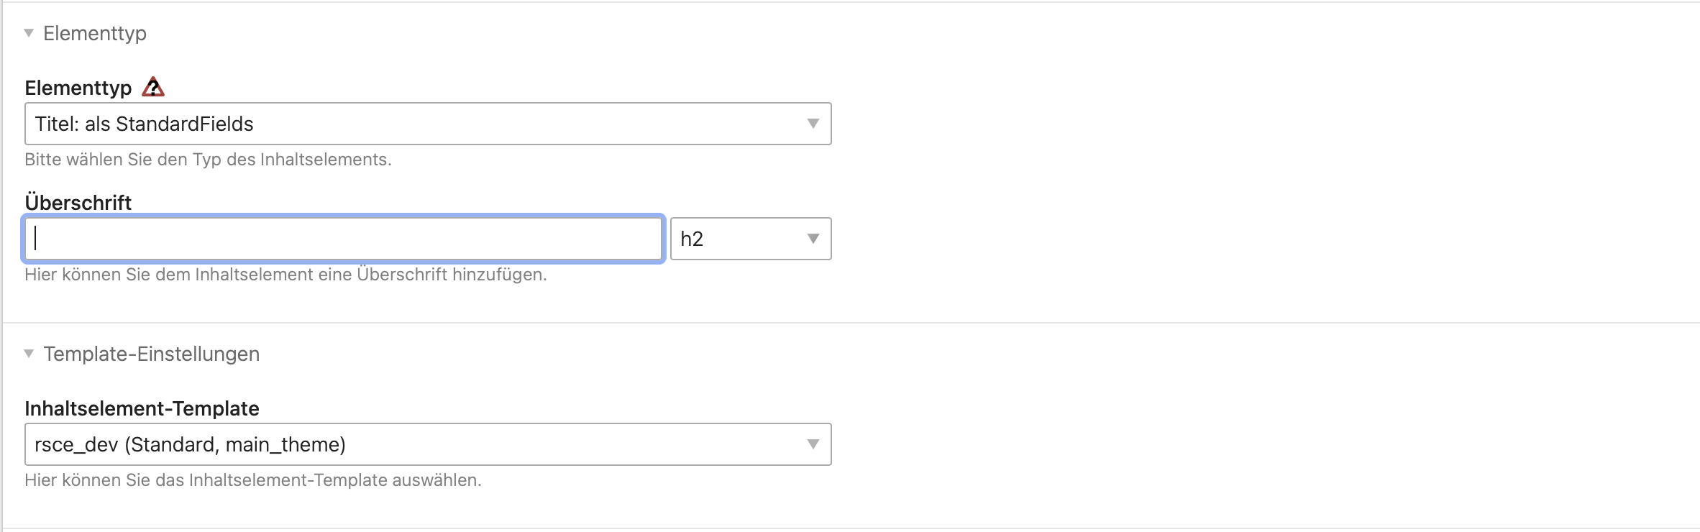Click the bold 'Elementtyp' field label
The image size is (1700, 532).
coord(78,88)
